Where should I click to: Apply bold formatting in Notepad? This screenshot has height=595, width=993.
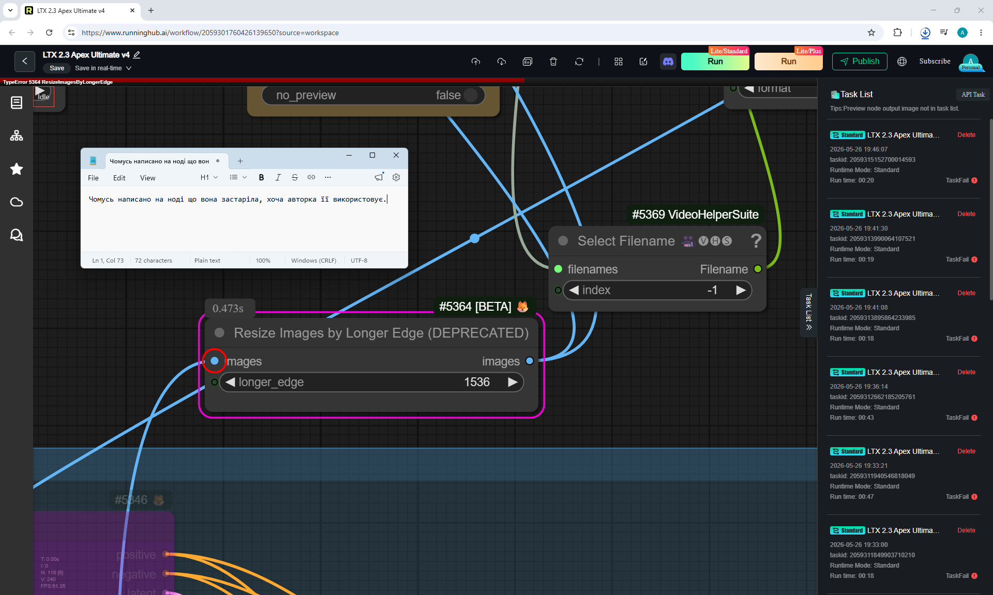(261, 177)
